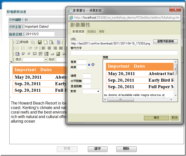Image resolution: width=186 pixels, height=156 pixels.
Task: Collapse the editor toolbar with the arrow
Action: coord(11,61)
